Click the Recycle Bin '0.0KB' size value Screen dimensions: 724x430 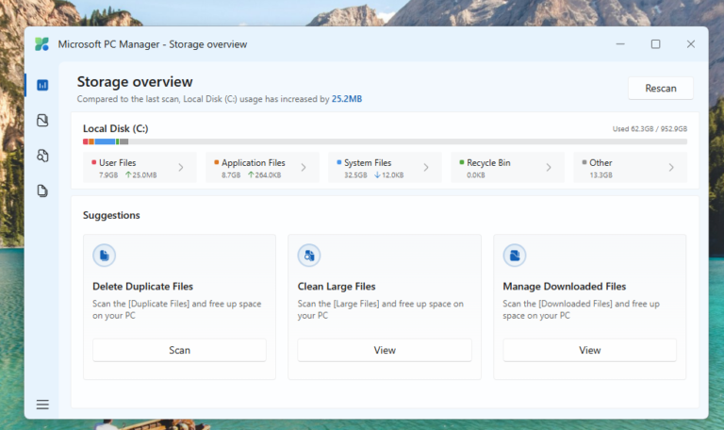point(475,175)
